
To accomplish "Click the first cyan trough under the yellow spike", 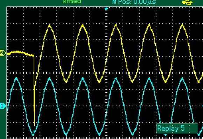I will [33, 134].
